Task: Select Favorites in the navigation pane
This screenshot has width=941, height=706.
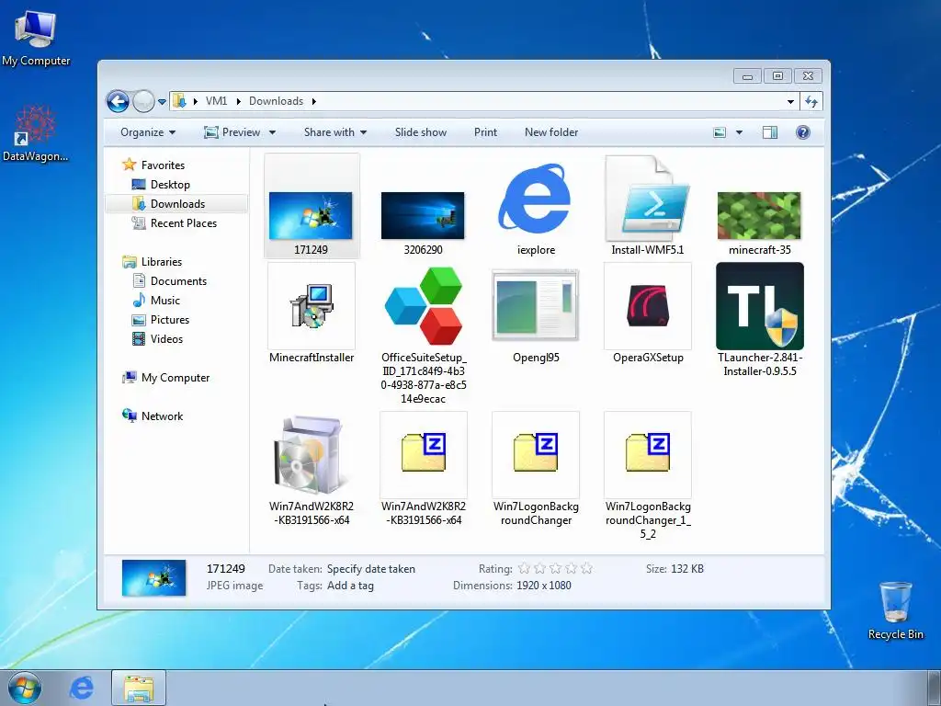Action: click(x=153, y=165)
